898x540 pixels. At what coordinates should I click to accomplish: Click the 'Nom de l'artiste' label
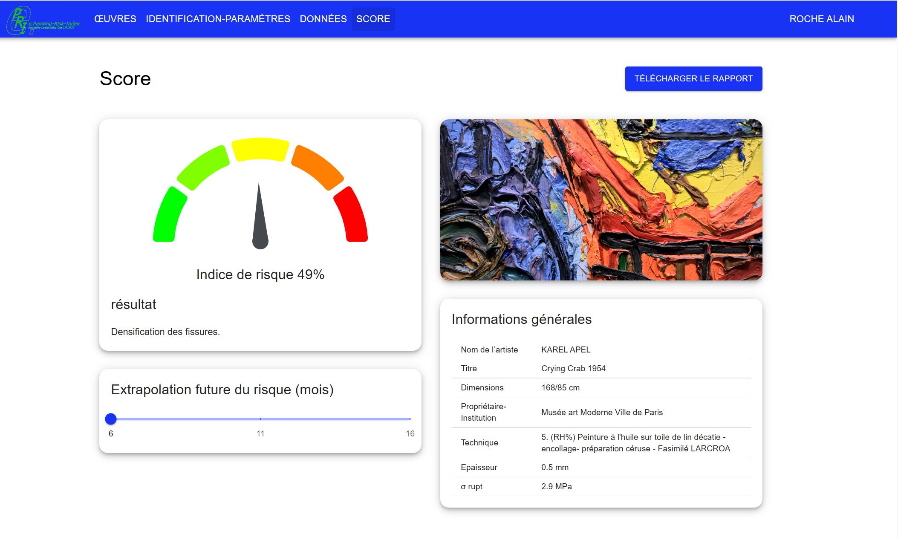tap(489, 349)
